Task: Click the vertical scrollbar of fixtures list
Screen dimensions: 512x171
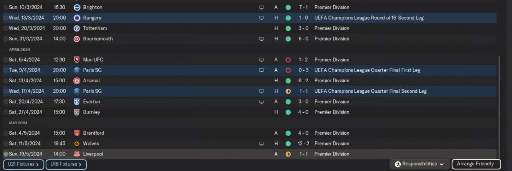Action: coord(499,104)
